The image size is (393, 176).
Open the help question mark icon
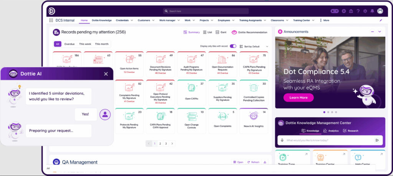pyautogui.click(x=358, y=11)
